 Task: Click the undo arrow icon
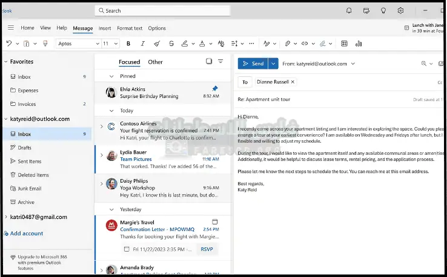click(x=9, y=44)
